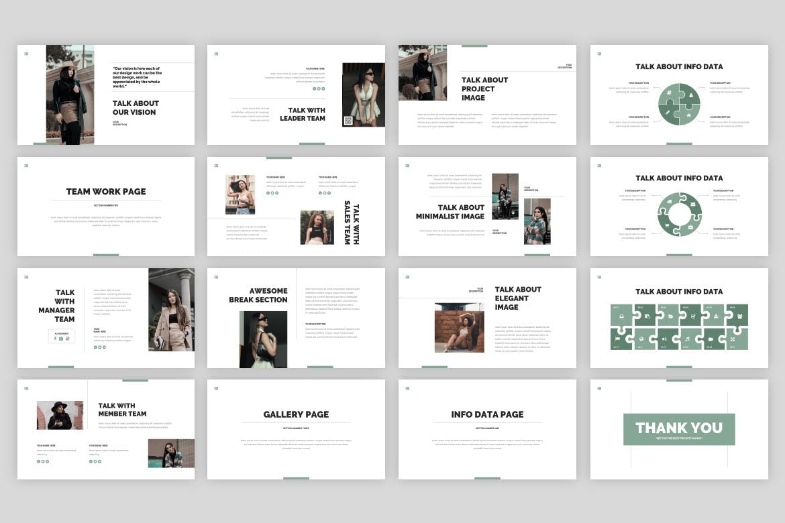Viewport: 785px width, 523px height.
Task: Click the green Thank You banner
Action: coord(679,429)
